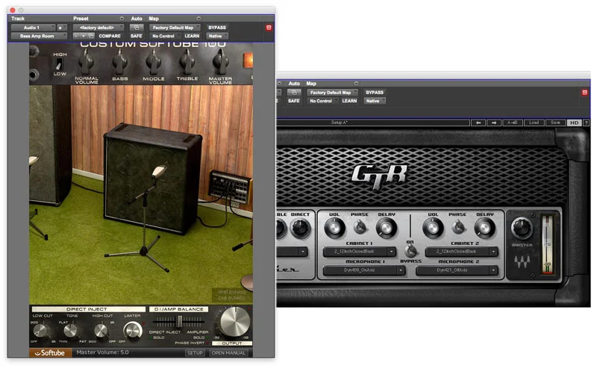
Task: Toggle Amplifier SOLO
Action: coord(200,338)
